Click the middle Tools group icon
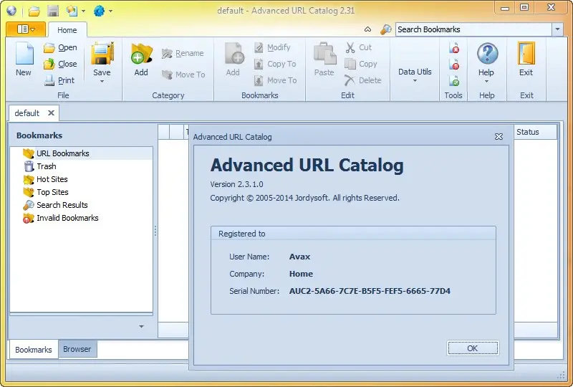 coord(454,64)
